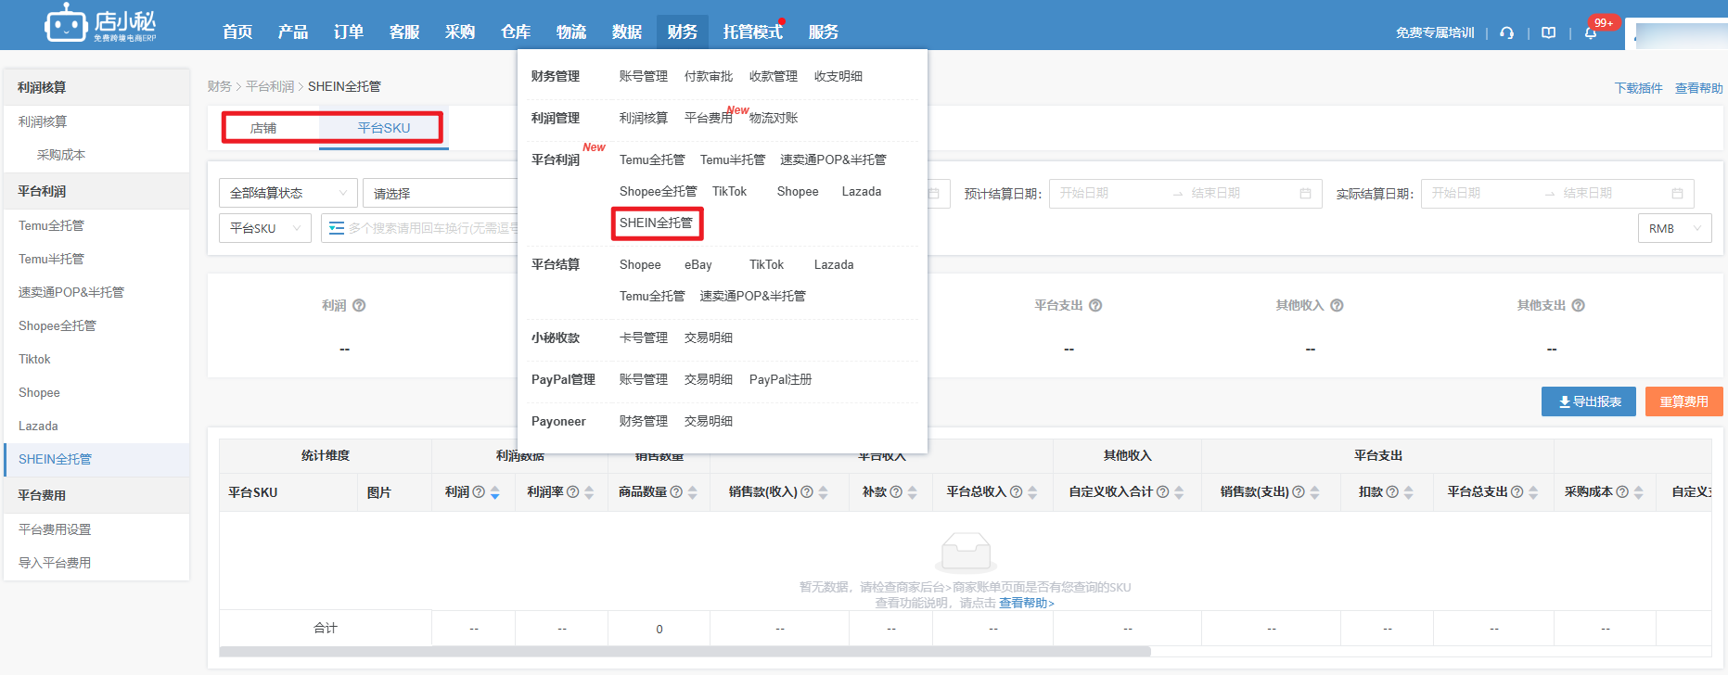Sort the 商品数量 column with its arrows
1728x675 pixels.
click(x=693, y=492)
